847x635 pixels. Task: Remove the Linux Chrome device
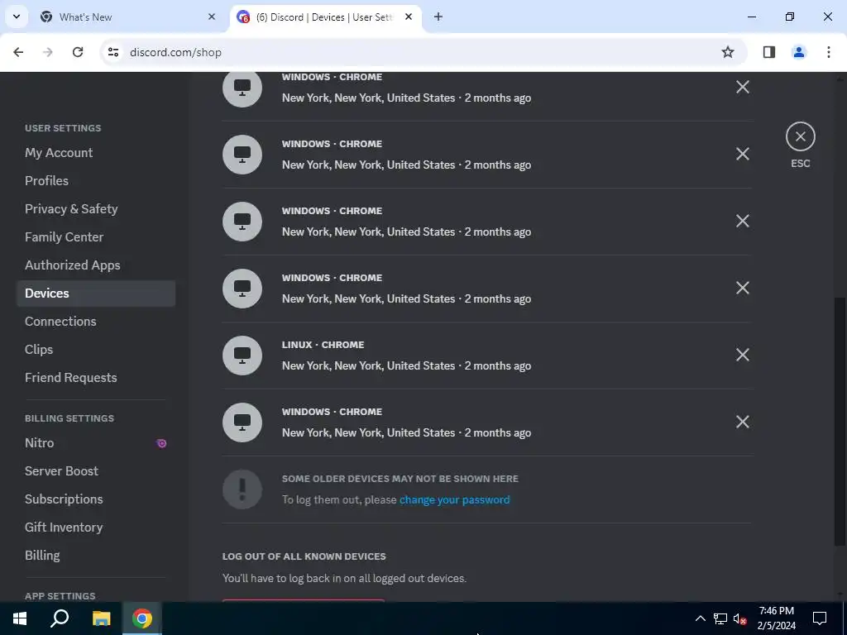pos(742,355)
